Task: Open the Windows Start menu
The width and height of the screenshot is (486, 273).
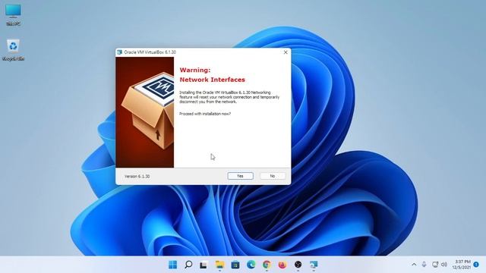Action: coord(172,265)
